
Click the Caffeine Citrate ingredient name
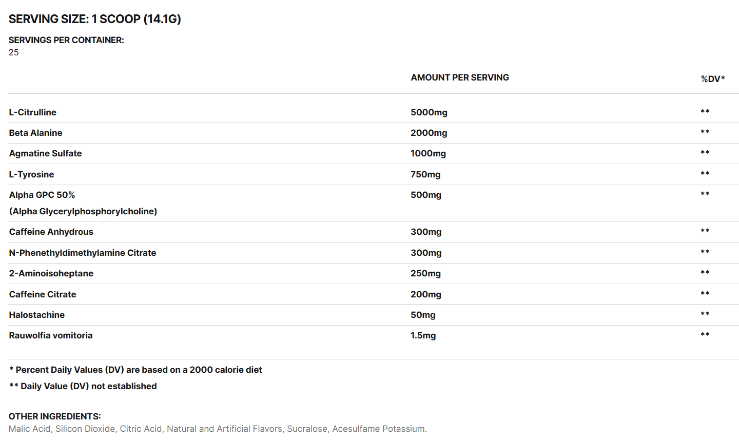tap(43, 294)
